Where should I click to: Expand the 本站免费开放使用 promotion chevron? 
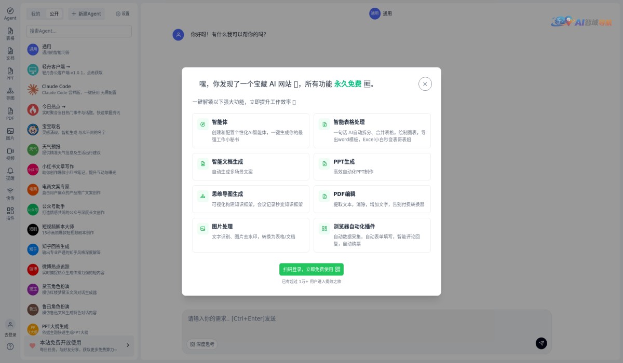pyautogui.click(x=128, y=345)
